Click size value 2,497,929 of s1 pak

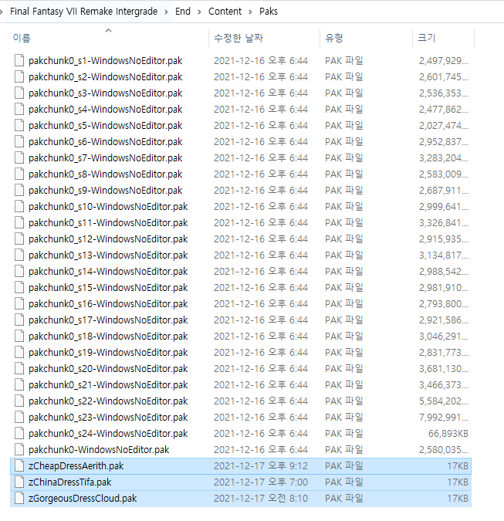point(444,61)
